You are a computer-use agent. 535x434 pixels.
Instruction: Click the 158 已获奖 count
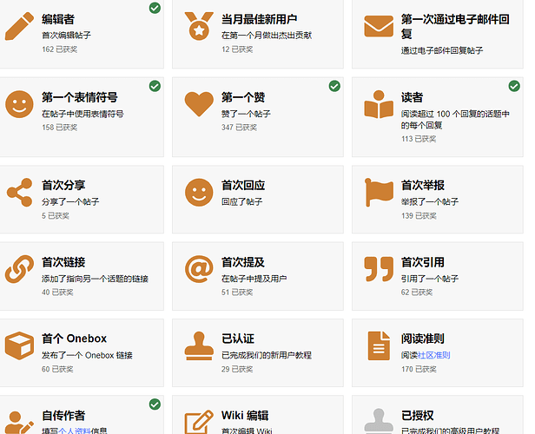click(x=59, y=128)
